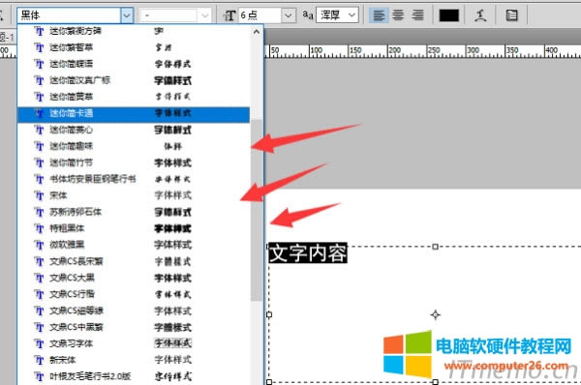Click the font icon beside 微软雅黑
This screenshot has width=581, height=385.
39,245
